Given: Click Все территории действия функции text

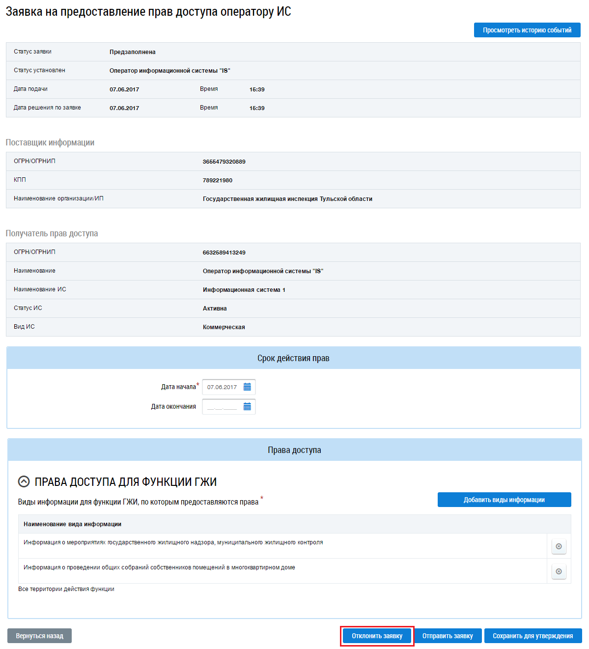Looking at the screenshot, I should (66, 589).
